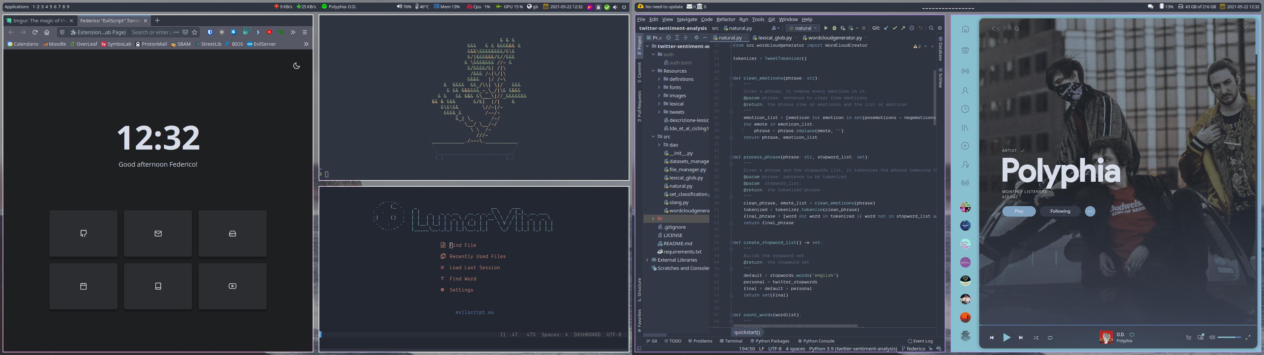Toggle shuffle in Spotify player
The image size is (1264, 355).
[x=1035, y=337]
